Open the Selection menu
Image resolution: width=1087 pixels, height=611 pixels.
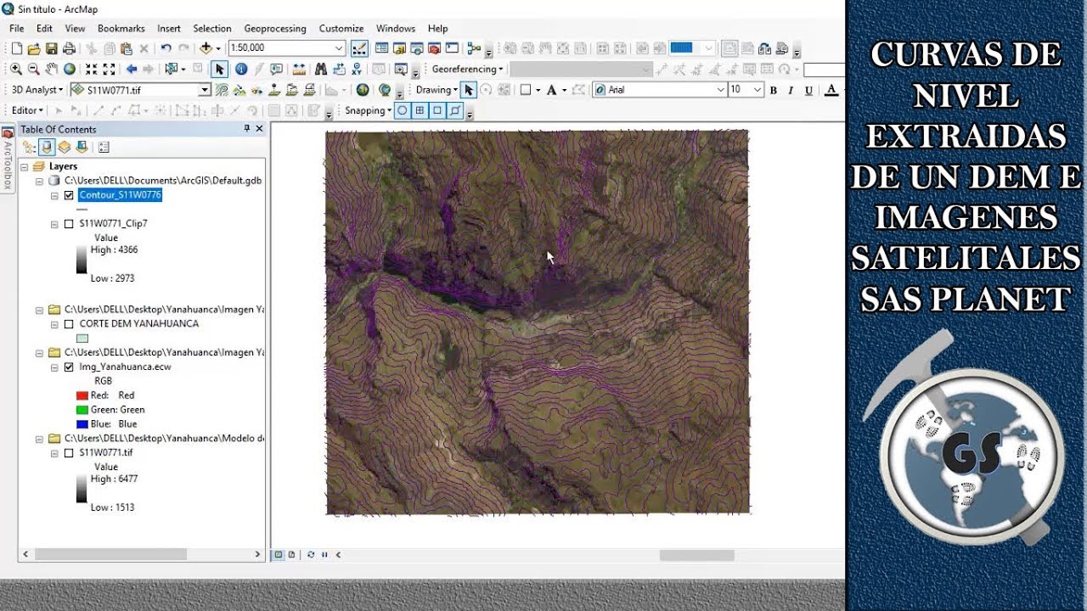click(x=212, y=28)
